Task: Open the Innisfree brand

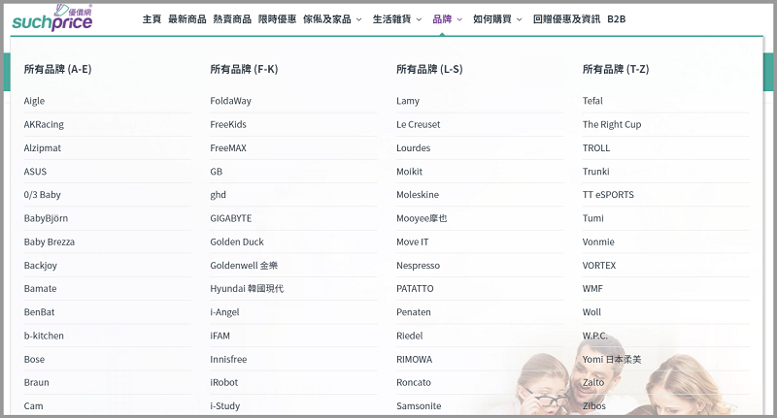Action: point(228,360)
